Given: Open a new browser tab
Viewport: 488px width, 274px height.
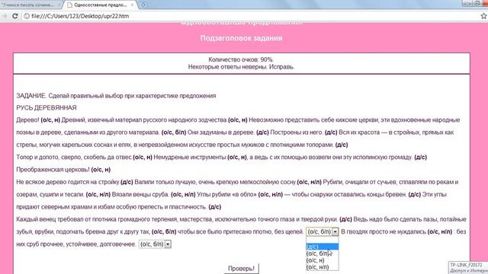Looking at the screenshot, I should point(143,5).
